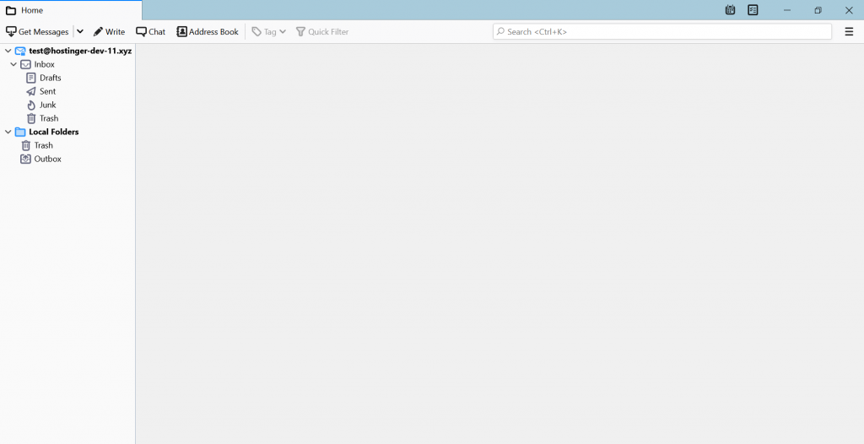The height and width of the screenshot is (444, 864).
Task: Open the Tag dropdown
Action: pyautogui.click(x=269, y=32)
